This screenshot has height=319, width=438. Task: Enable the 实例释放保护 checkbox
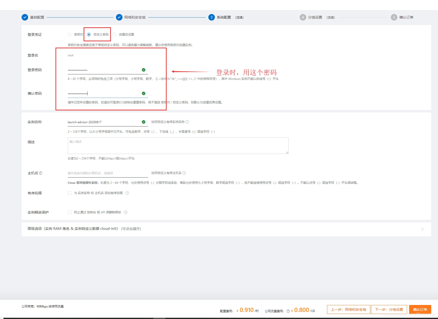point(70,212)
